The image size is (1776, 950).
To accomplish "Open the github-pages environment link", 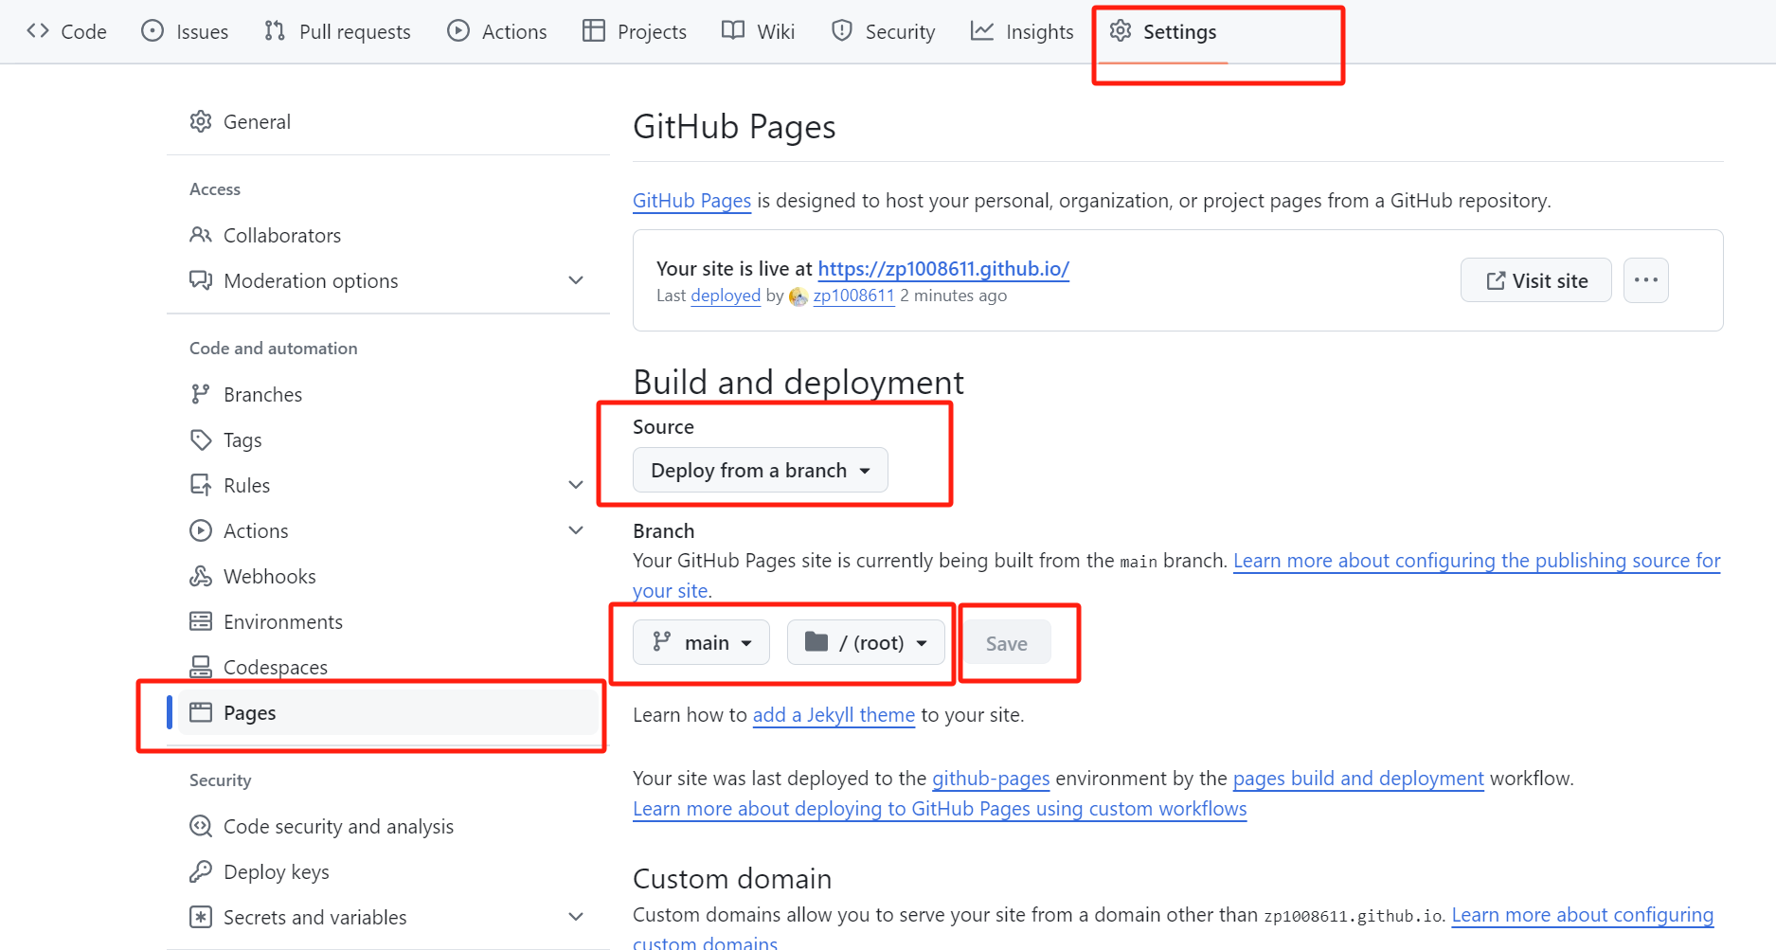I will (991, 779).
